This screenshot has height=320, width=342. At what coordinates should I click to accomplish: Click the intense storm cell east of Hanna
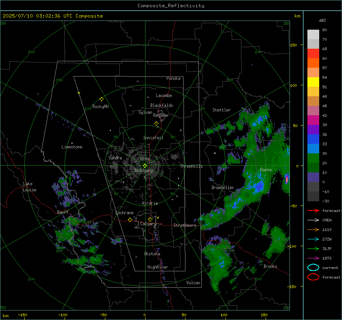click(x=287, y=179)
